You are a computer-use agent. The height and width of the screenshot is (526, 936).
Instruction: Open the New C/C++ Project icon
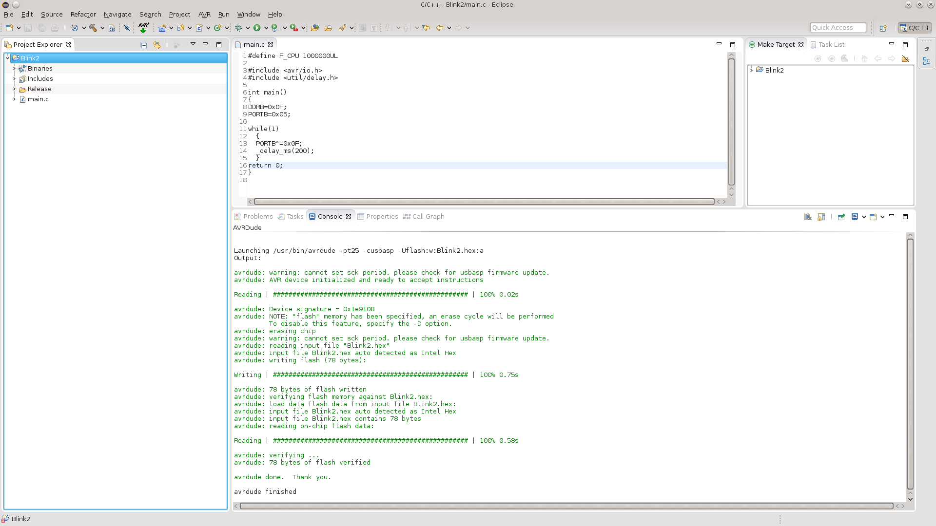pyautogui.click(x=162, y=28)
